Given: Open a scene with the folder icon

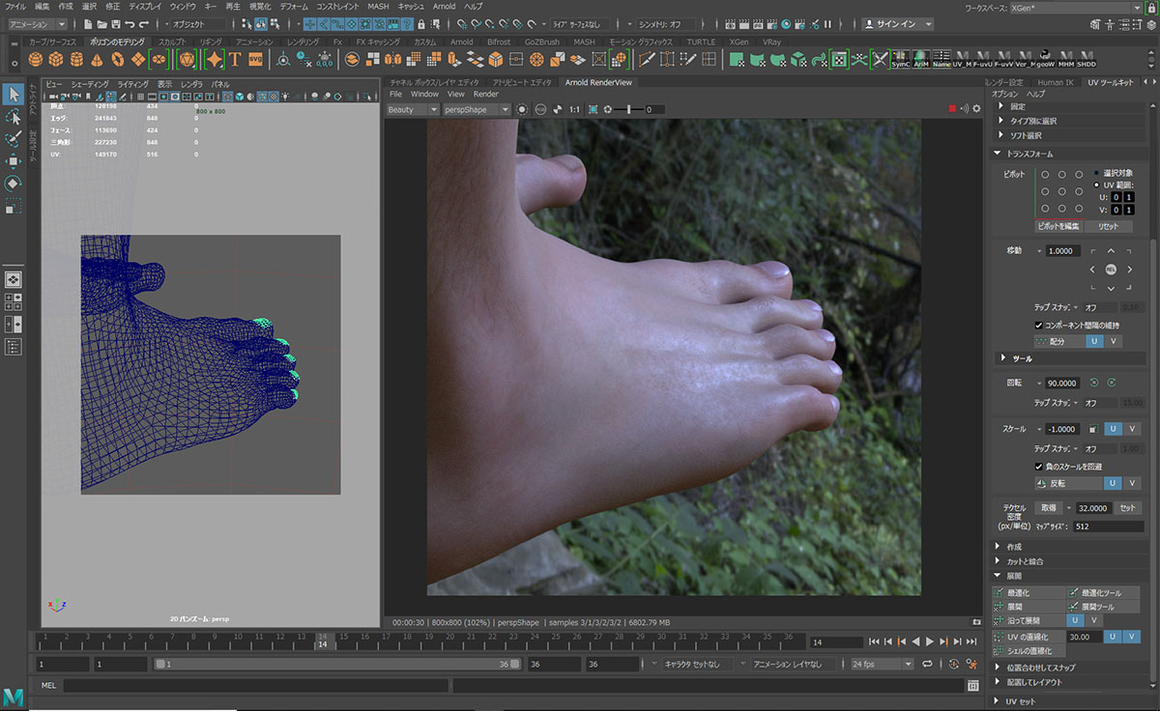Looking at the screenshot, I should 101,23.
